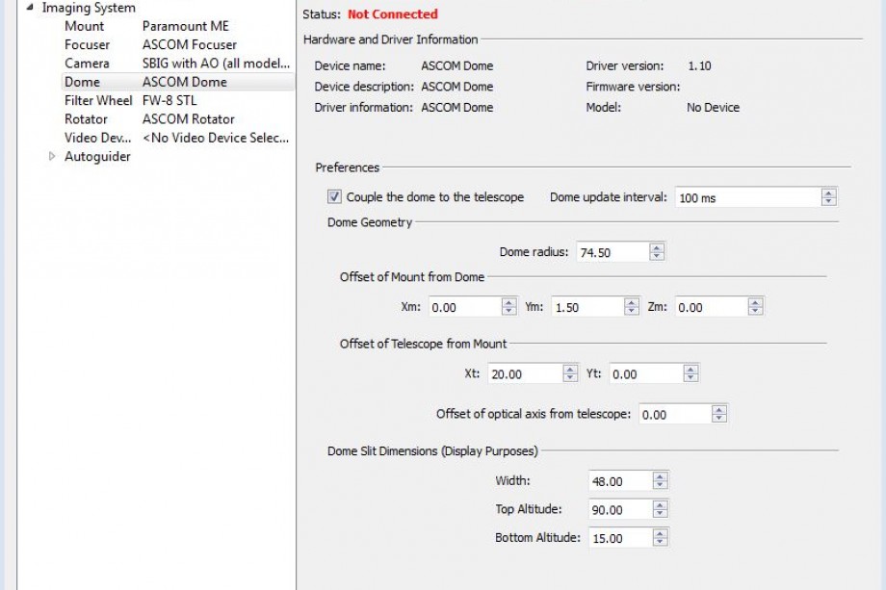Click the slit Width input field
This screenshot has height=590, width=886.
(x=619, y=481)
